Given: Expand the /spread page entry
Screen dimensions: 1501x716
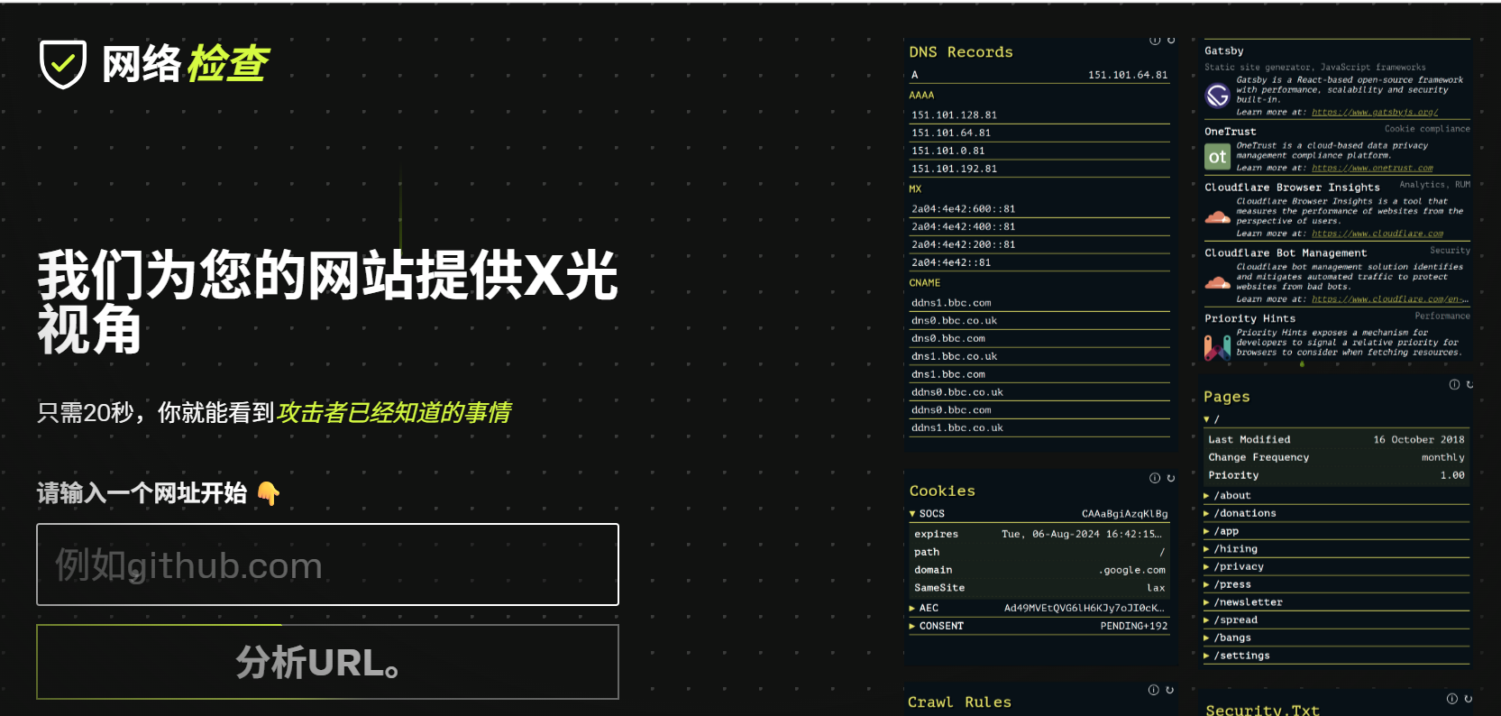Looking at the screenshot, I should [x=1206, y=620].
